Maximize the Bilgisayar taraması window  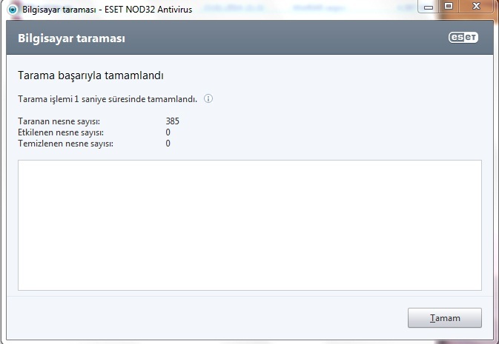449,7
